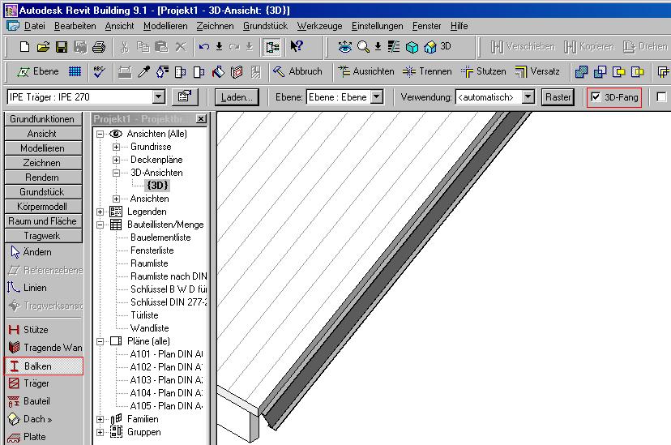Select the Träger tool in Tragwerk
The image size is (671, 445).
click(28, 383)
